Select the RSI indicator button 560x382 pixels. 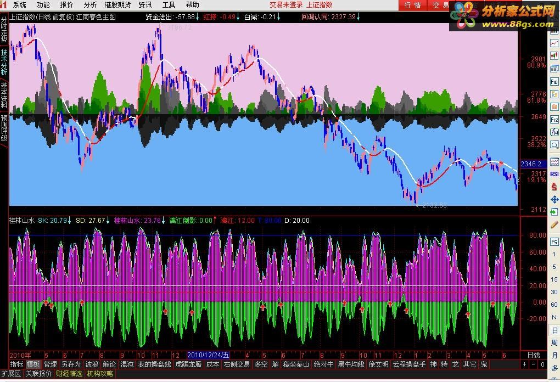coord(554,174)
